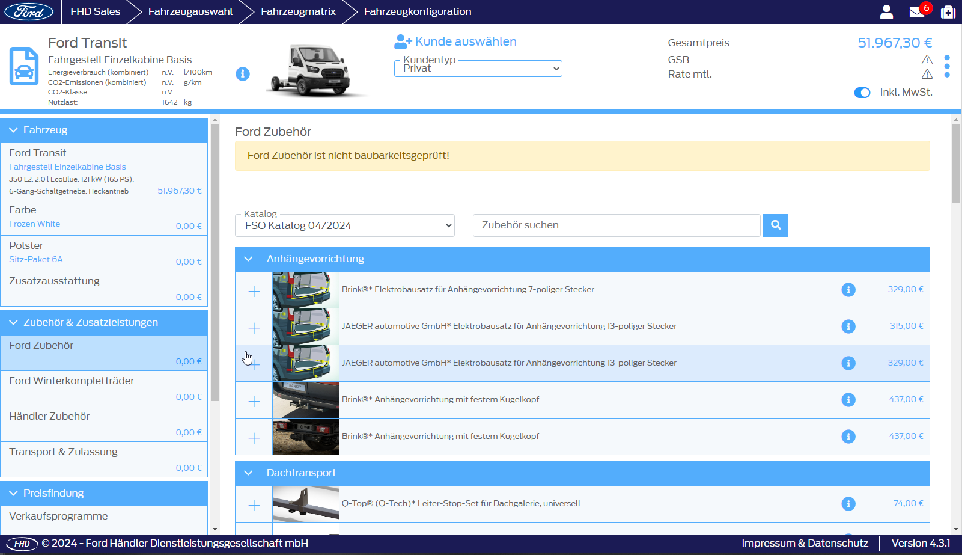962x555 pixels.
Task: Click the main content vertical scrollbar
Action: 956,164
